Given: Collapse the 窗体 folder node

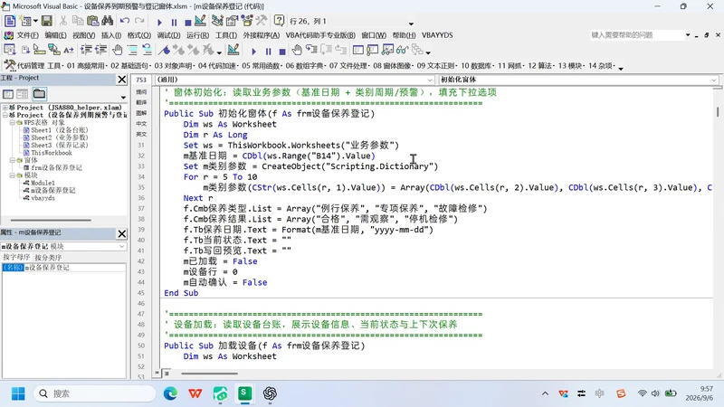Looking at the screenshot, I should [x=13, y=160].
